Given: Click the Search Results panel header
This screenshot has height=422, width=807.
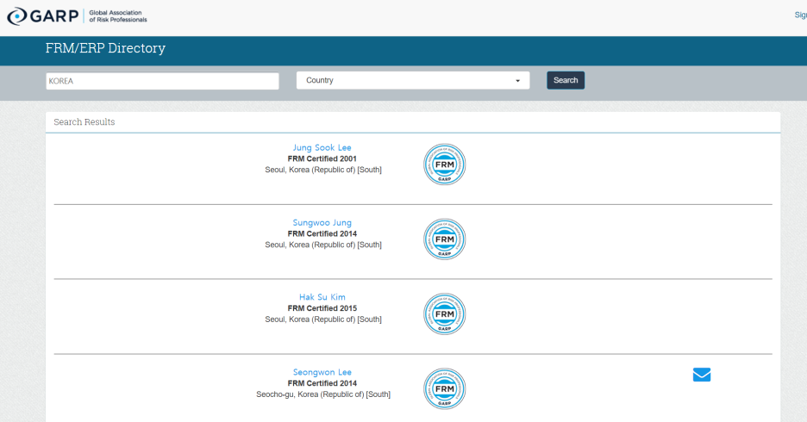Looking at the screenshot, I should [x=84, y=122].
